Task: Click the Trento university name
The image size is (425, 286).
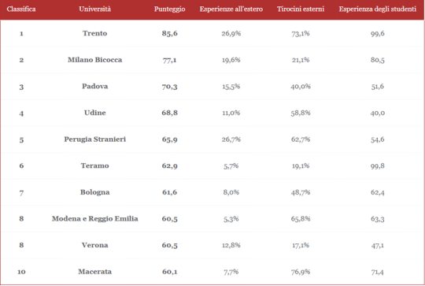Action: (95, 33)
